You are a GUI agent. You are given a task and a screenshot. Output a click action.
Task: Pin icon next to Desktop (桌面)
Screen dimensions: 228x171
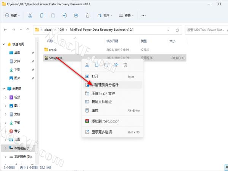[x=33, y=53]
